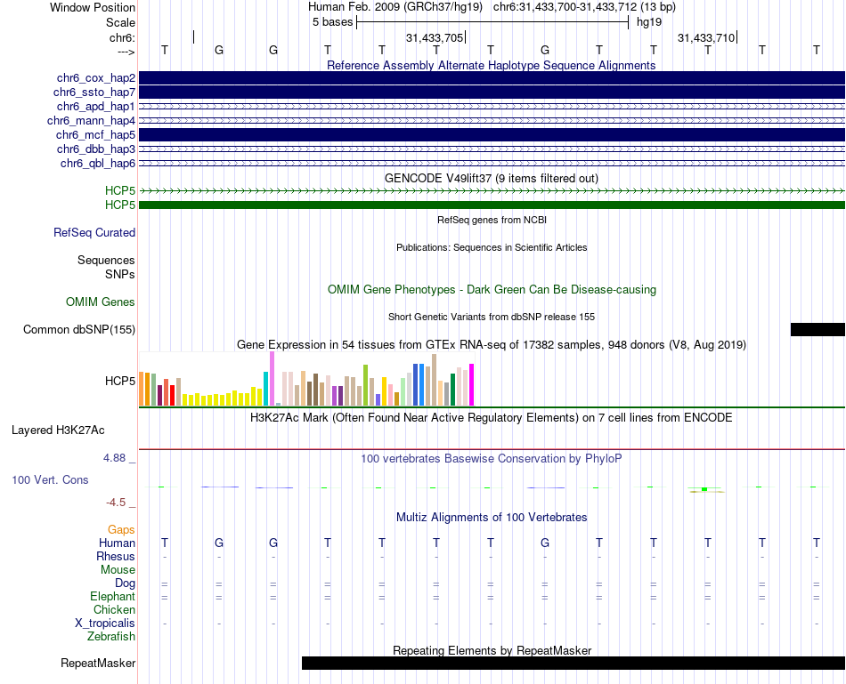Viewport: 846px width, 684px height.
Task: Click the first G in the base row
Action: tap(218, 50)
